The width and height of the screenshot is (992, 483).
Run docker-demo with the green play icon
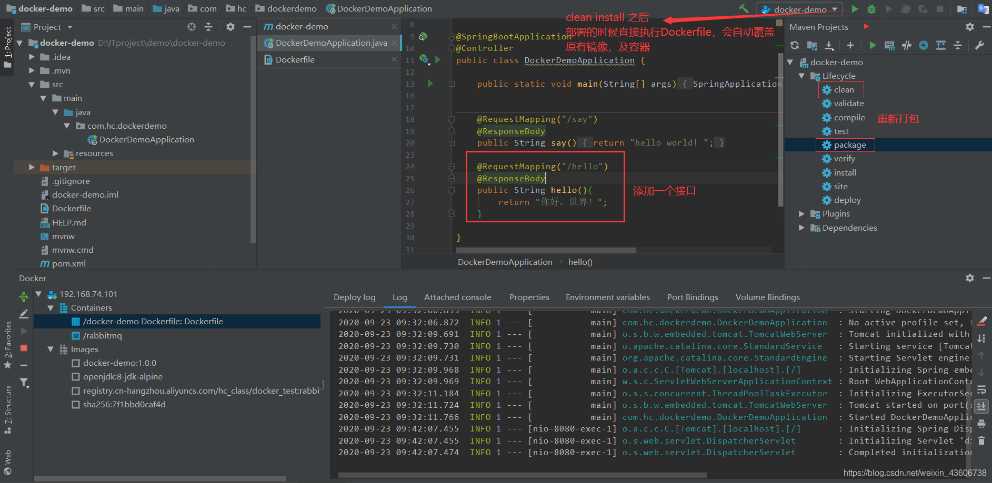(x=855, y=9)
